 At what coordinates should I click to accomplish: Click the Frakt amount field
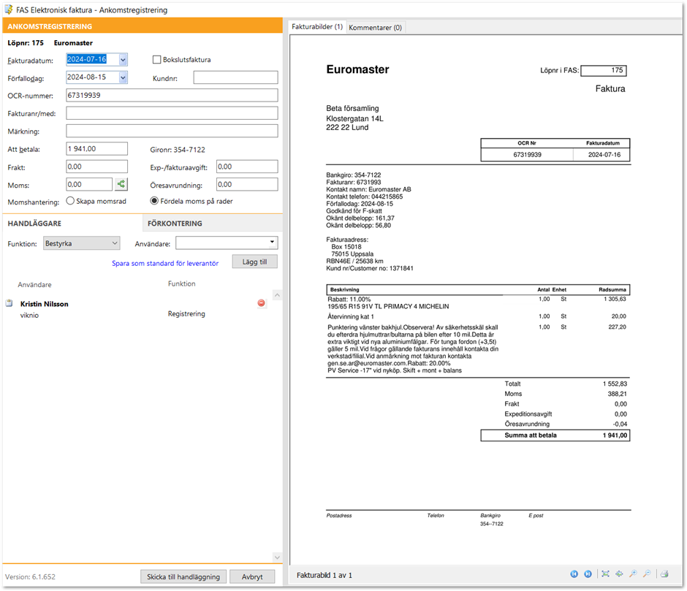pyautogui.click(x=96, y=167)
